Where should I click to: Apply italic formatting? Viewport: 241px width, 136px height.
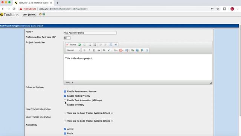(89, 50)
